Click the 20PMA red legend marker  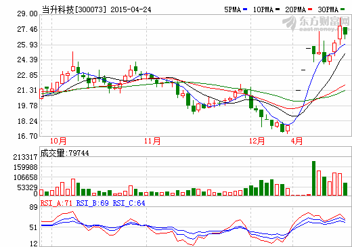coord(310,9)
